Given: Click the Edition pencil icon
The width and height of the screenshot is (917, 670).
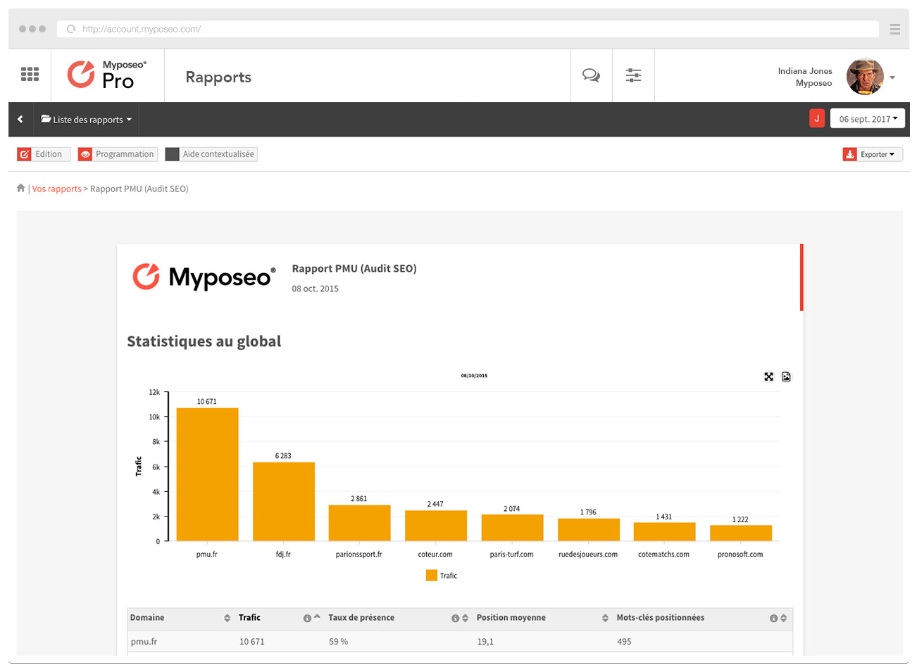Looking at the screenshot, I should [x=25, y=154].
